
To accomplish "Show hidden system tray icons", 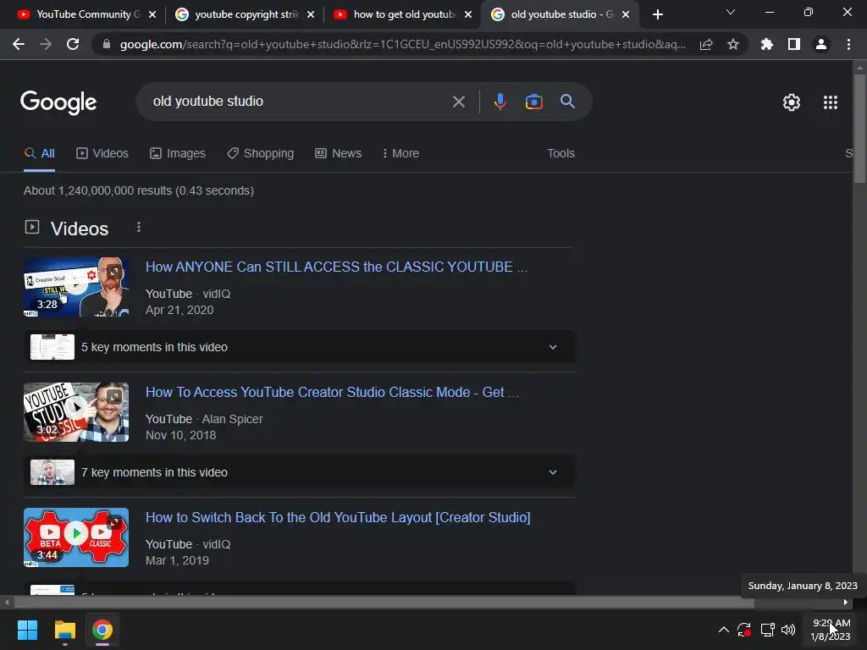I will point(723,630).
